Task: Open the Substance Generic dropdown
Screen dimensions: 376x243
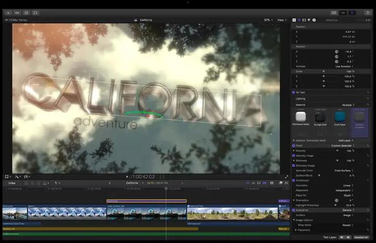Action: (x=348, y=210)
